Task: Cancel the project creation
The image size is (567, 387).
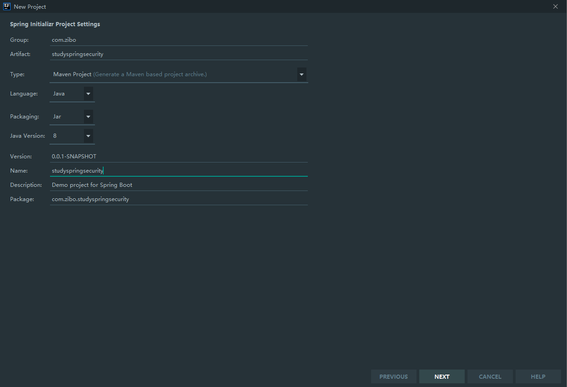Action: [x=490, y=376]
